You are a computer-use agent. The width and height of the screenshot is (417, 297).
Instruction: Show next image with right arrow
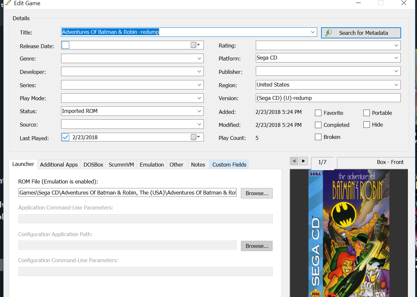pos(303,161)
